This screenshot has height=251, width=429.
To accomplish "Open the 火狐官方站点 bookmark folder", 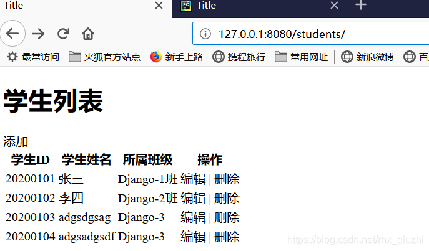I will 104,57.
